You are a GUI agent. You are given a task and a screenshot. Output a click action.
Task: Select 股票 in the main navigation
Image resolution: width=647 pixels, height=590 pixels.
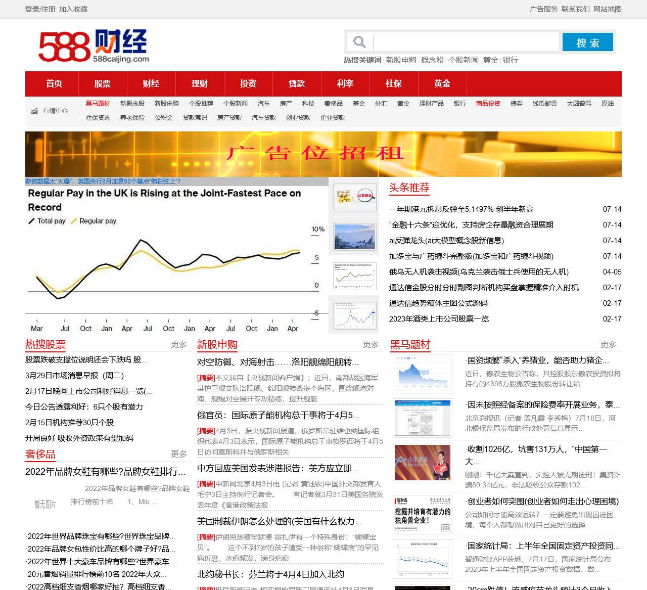click(102, 83)
